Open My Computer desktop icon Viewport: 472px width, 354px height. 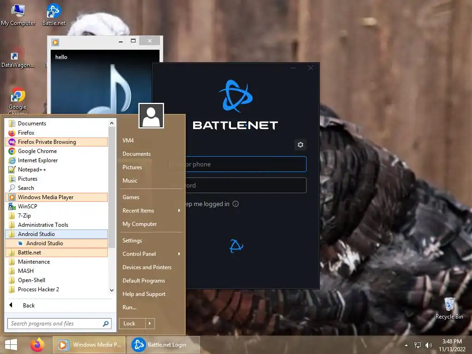(18, 15)
